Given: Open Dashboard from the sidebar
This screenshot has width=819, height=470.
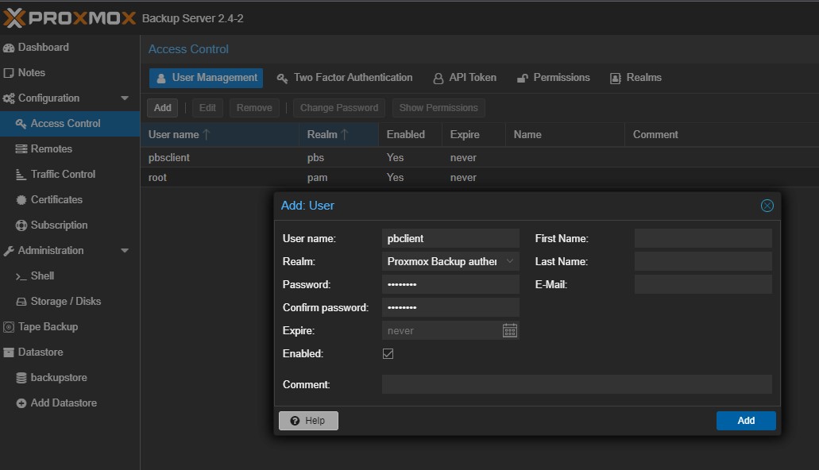Looking at the screenshot, I should (x=43, y=48).
